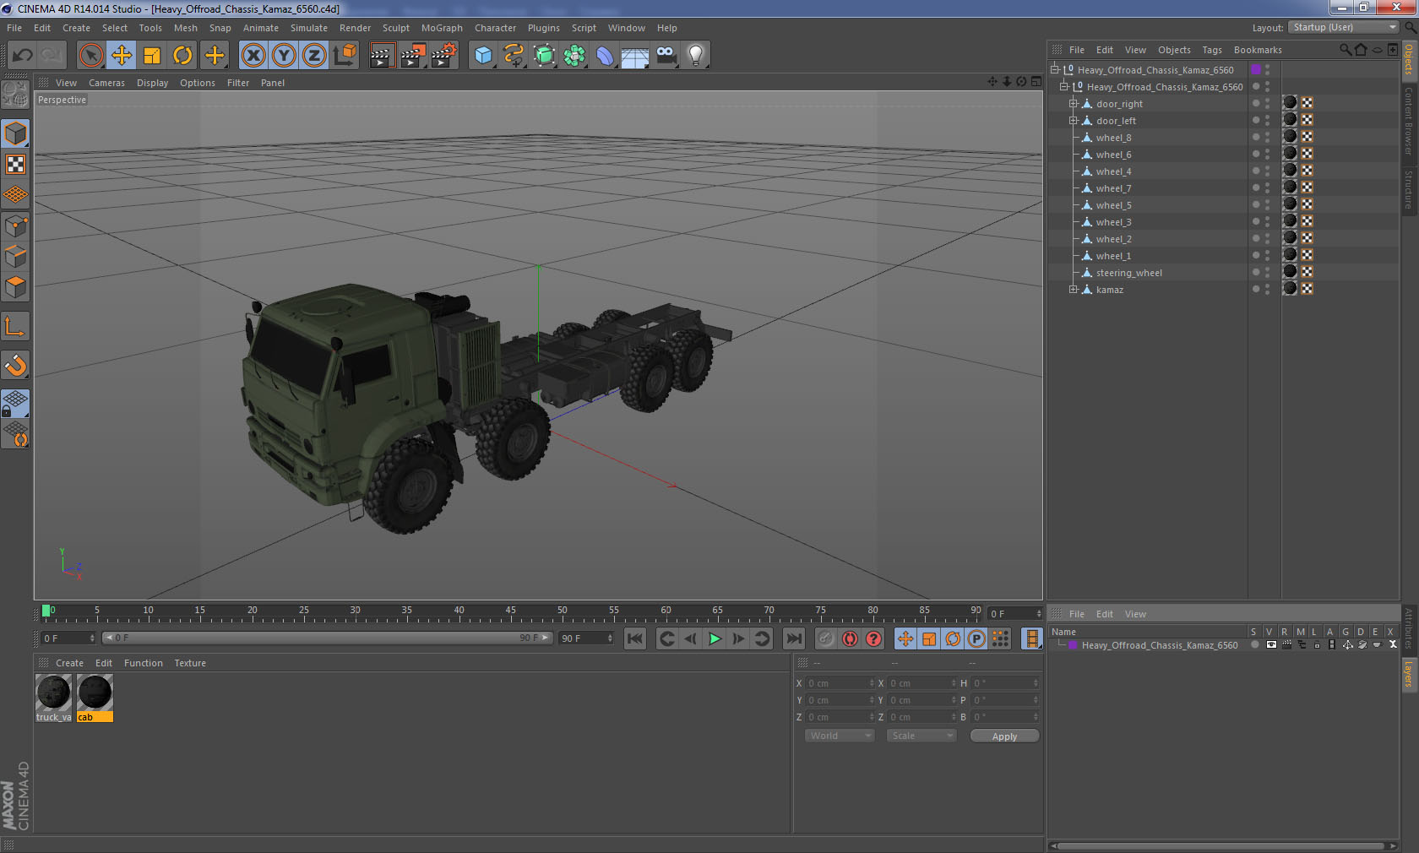Enable Axis mode
1419x853 pixels.
pos(16,326)
